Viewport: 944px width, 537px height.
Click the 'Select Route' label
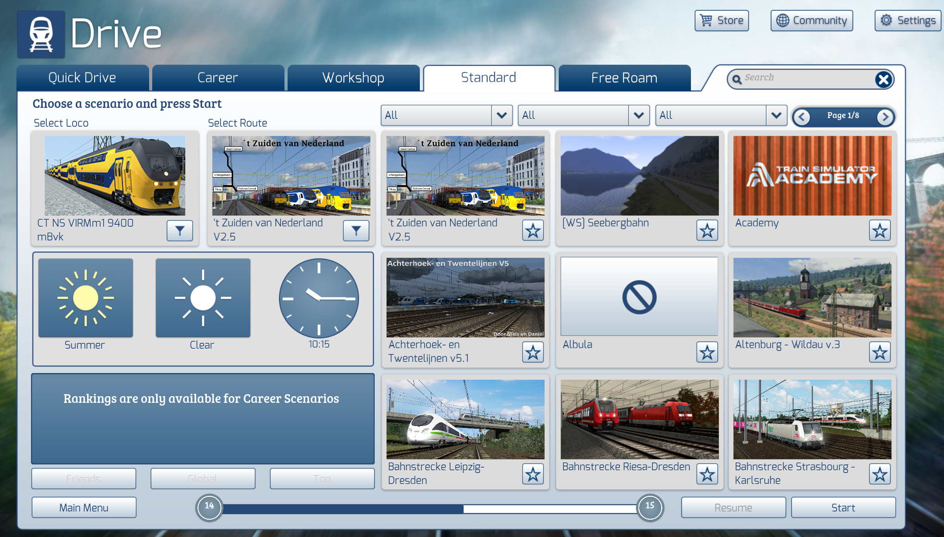[x=237, y=123]
